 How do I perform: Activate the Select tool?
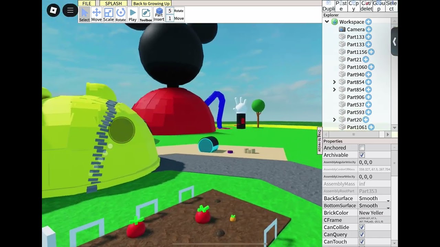click(84, 15)
